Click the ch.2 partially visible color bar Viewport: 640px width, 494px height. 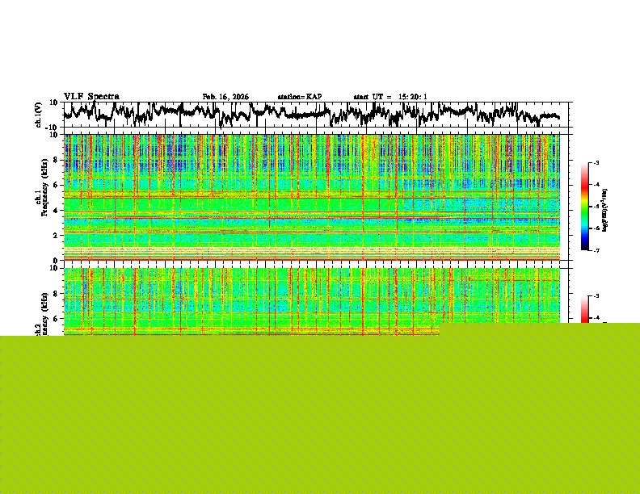pyautogui.click(x=585, y=309)
